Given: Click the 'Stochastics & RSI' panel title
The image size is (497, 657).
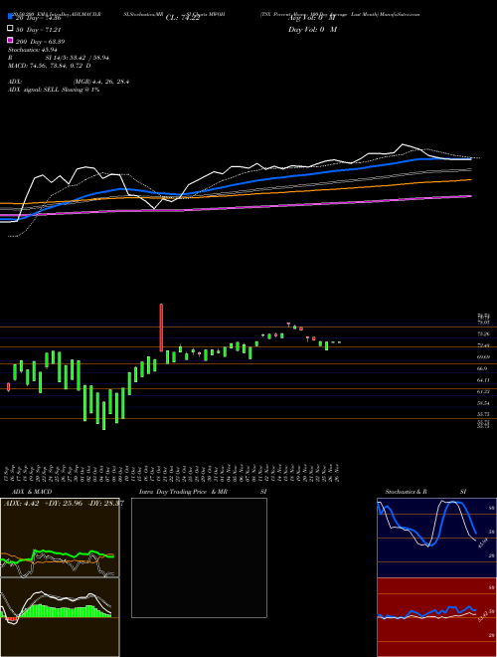Looking at the screenshot, I should [425, 492].
